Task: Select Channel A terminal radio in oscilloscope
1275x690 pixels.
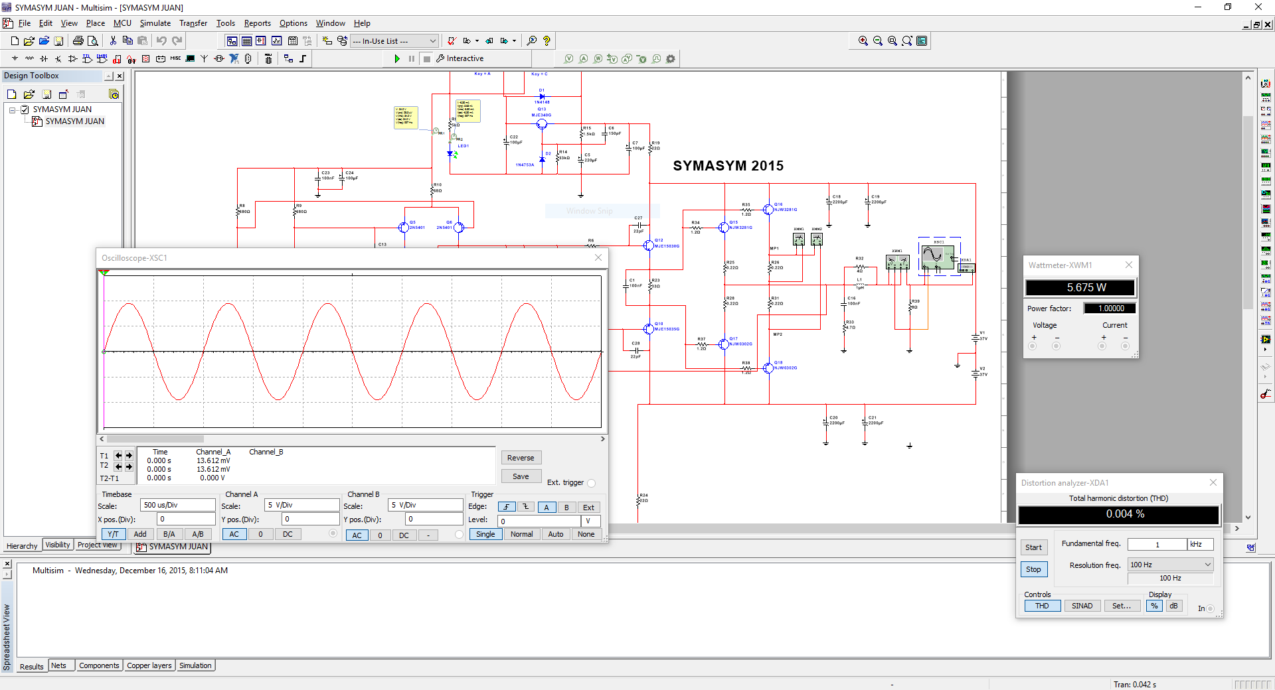Action: (x=333, y=533)
